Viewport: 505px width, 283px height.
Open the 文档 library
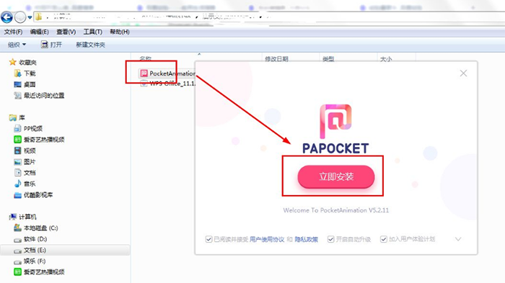click(25, 173)
